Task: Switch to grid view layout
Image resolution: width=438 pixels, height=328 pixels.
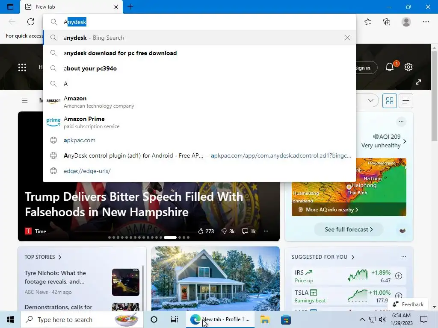Action: [389, 100]
